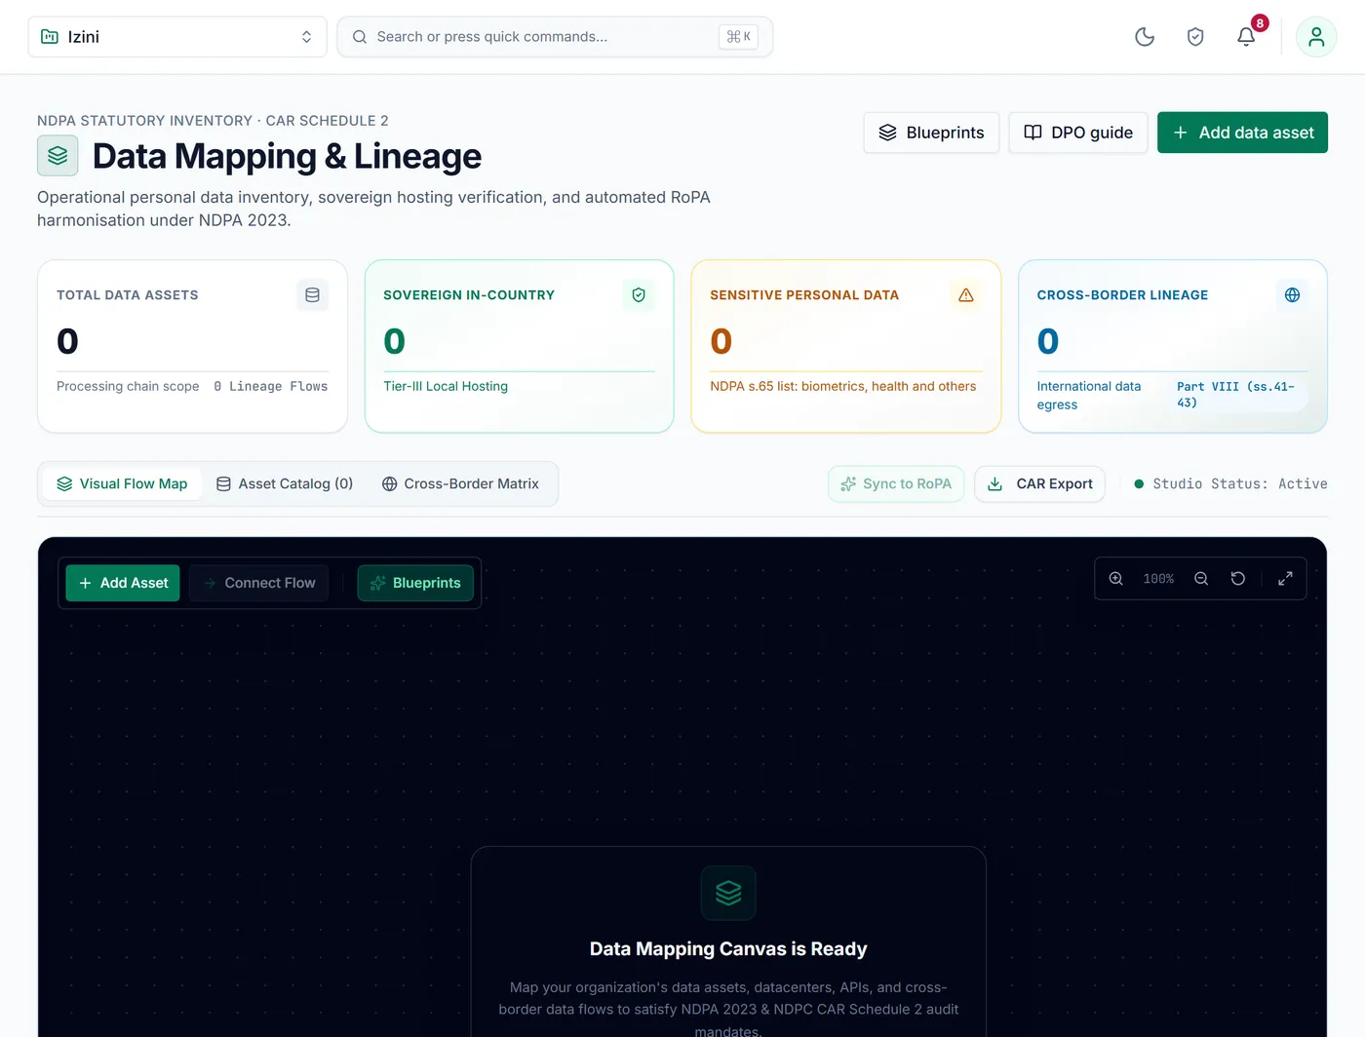Click CAR Export button

point(1039,484)
